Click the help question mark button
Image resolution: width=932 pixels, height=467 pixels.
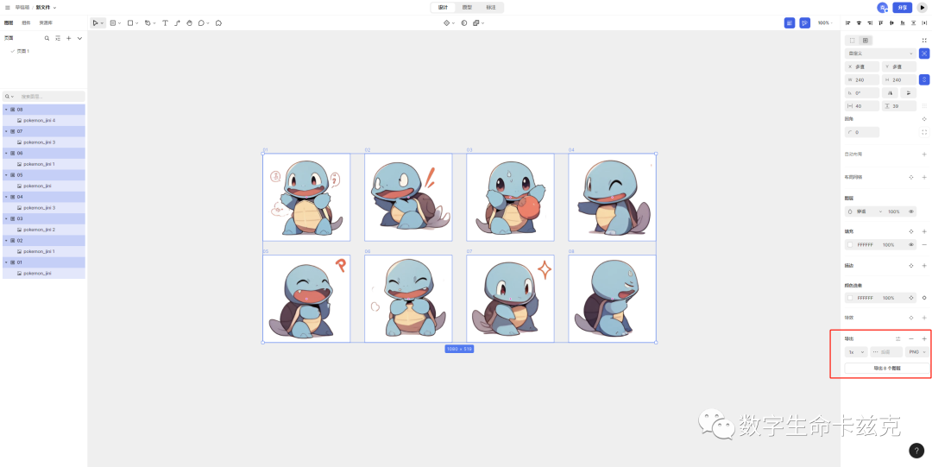916,451
